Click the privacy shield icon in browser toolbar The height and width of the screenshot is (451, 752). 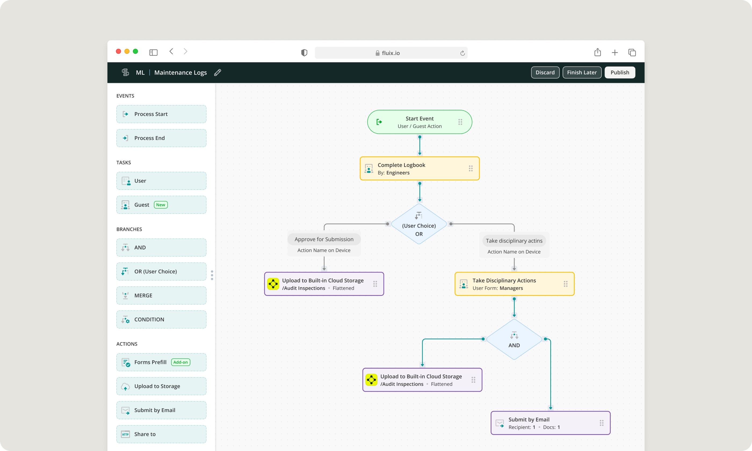(x=304, y=53)
